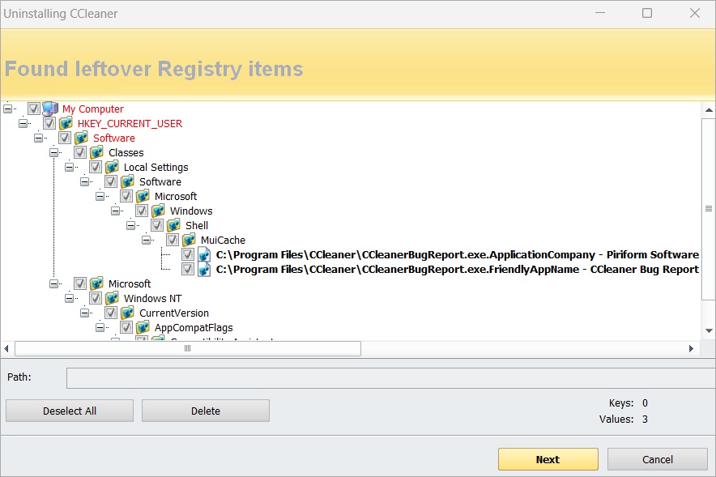This screenshot has height=477, width=716.
Task: Click the horizontal scrollbar left arrow
Action: click(6, 349)
